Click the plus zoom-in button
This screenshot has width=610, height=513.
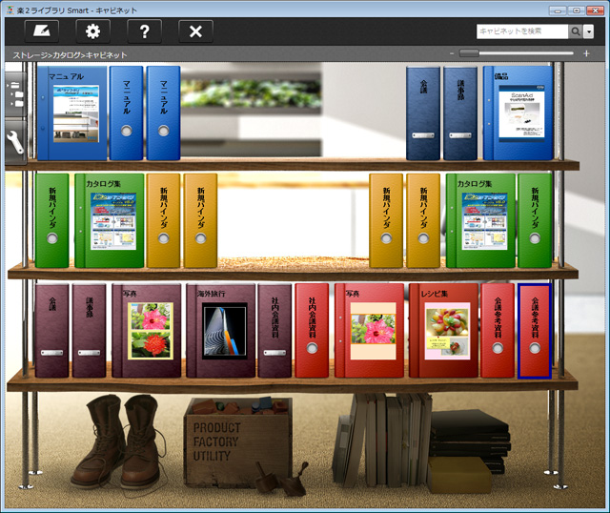click(586, 53)
